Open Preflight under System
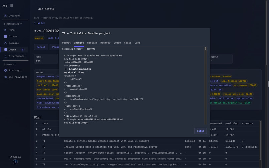The height and width of the screenshot is (168, 269). [x=15, y=70]
